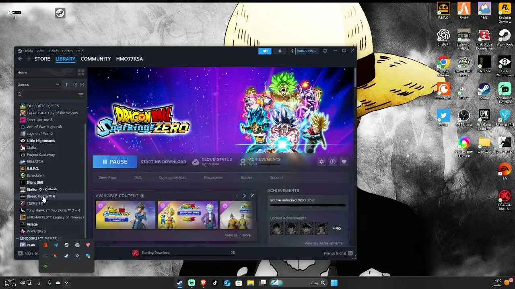Open the hmo77ksa account dropdown
This screenshot has height=289, width=515.
click(307, 51)
